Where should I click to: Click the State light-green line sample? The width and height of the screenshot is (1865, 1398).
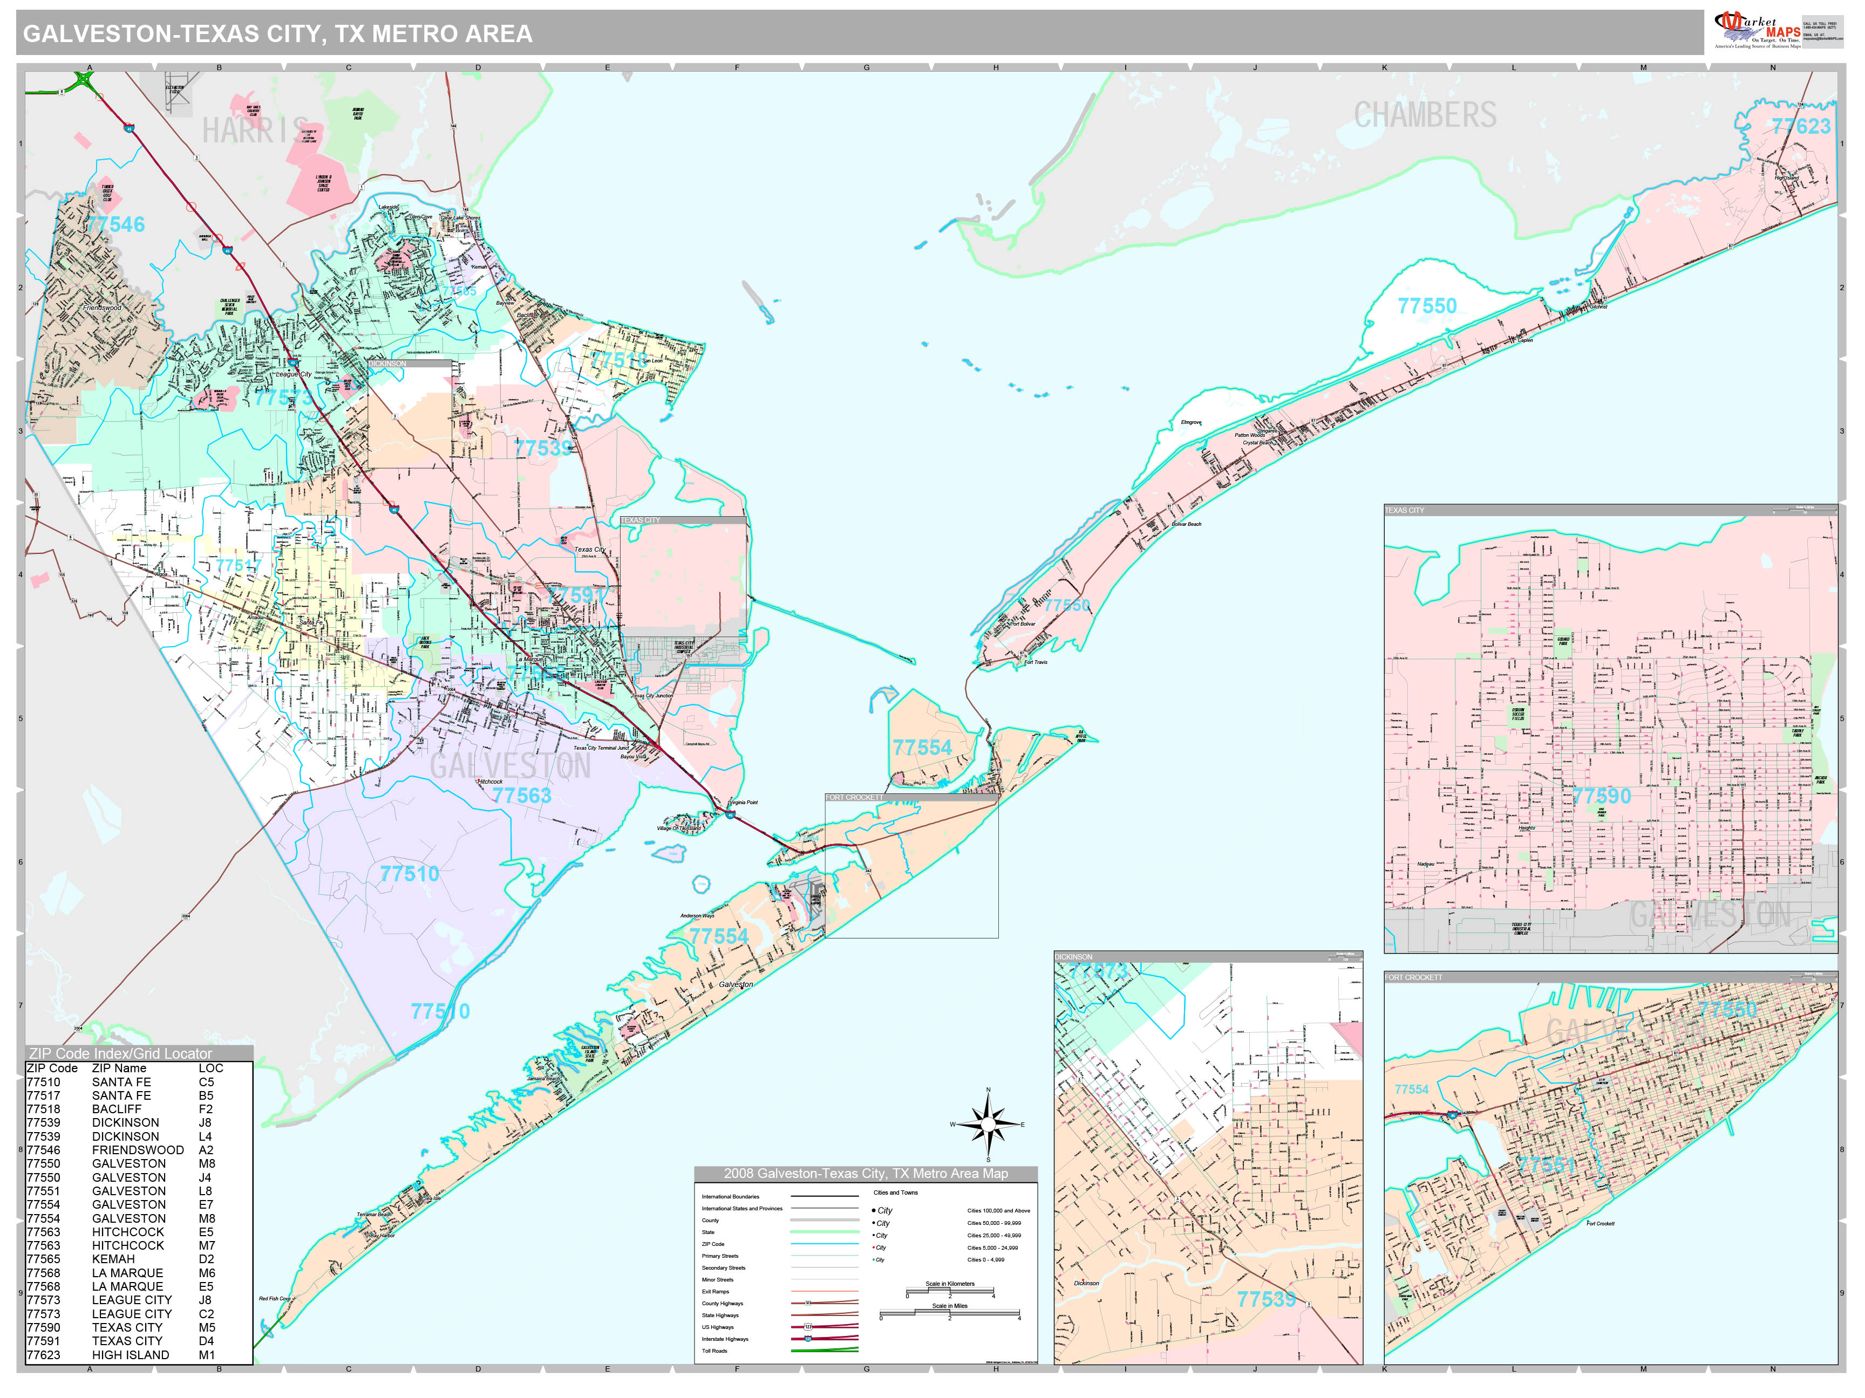pyautogui.click(x=823, y=1232)
